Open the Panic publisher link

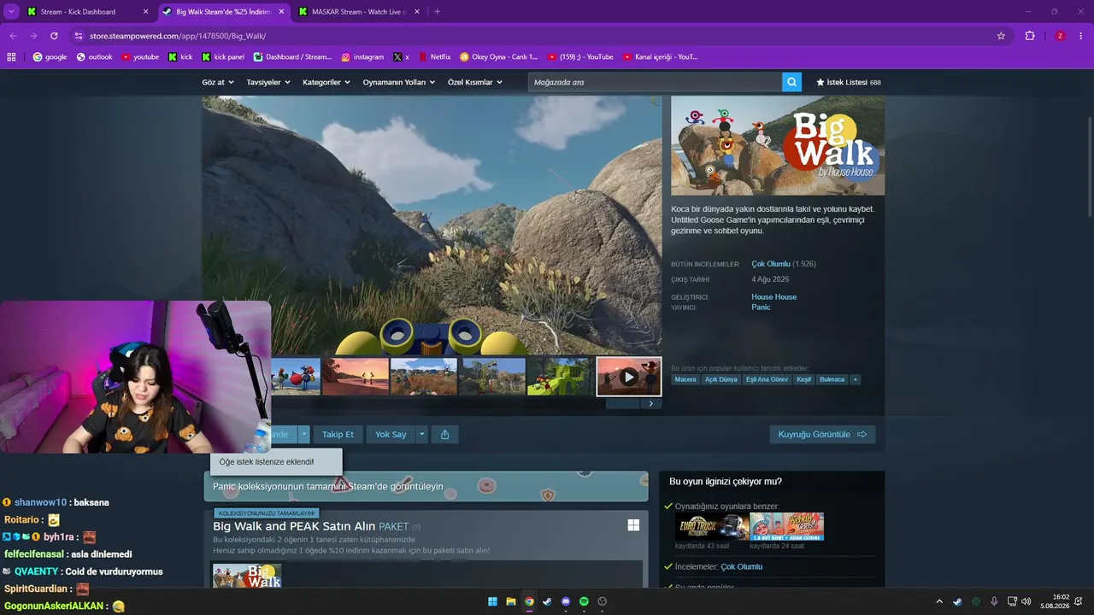[761, 307]
